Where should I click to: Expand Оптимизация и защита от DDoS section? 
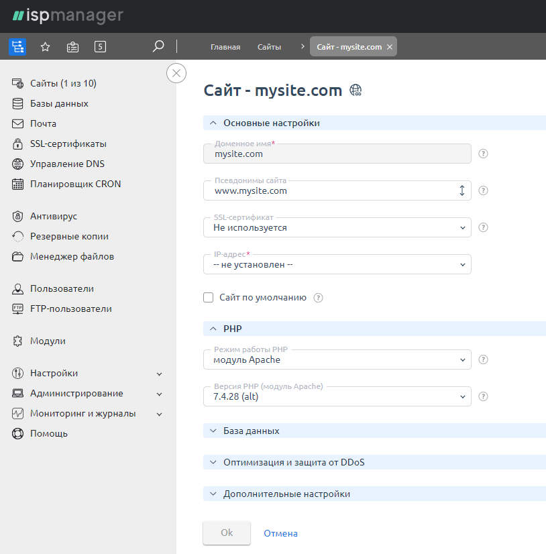[293, 462]
